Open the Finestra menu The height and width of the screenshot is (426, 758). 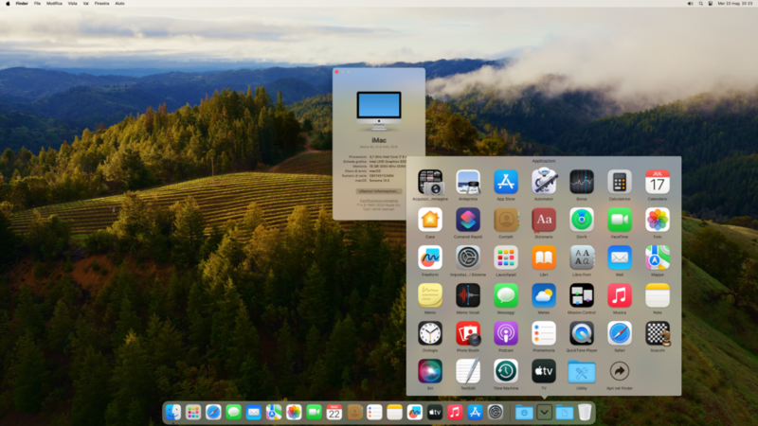[101, 4]
